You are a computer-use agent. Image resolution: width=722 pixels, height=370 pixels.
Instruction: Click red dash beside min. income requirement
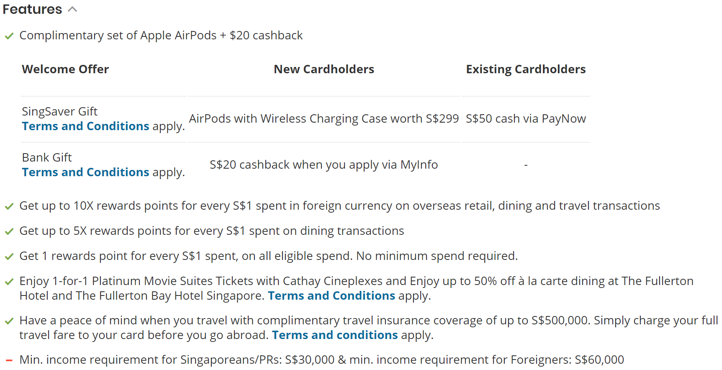point(9,360)
